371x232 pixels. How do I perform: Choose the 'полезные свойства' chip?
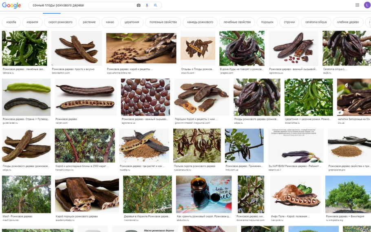(x=163, y=22)
